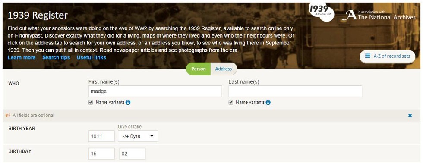The width and height of the screenshot is (423, 163).
Task: Switch to the Address tab
Action: coord(224,69)
